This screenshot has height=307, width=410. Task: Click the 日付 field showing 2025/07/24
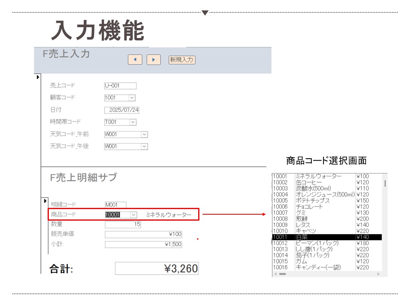(122, 110)
